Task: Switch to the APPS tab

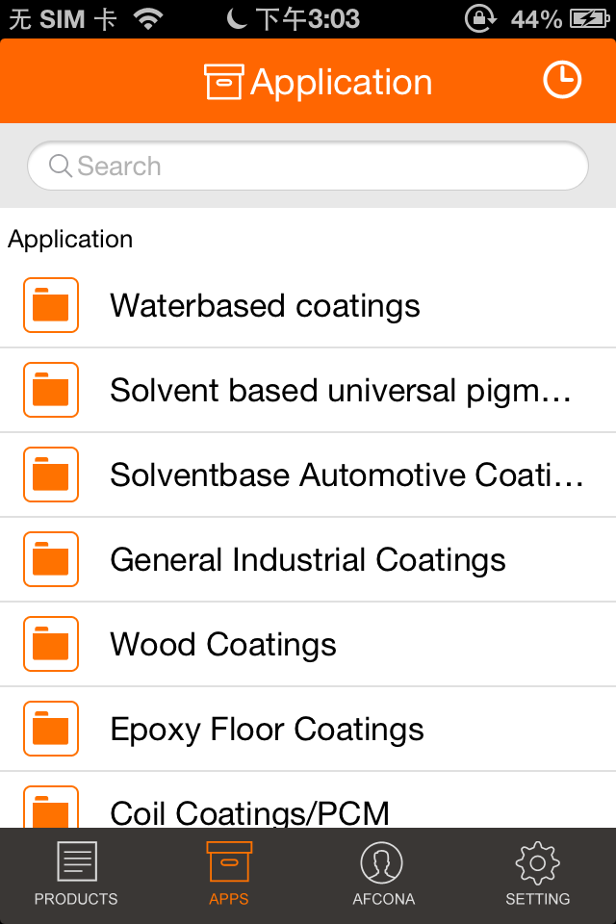Action: (x=229, y=875)
